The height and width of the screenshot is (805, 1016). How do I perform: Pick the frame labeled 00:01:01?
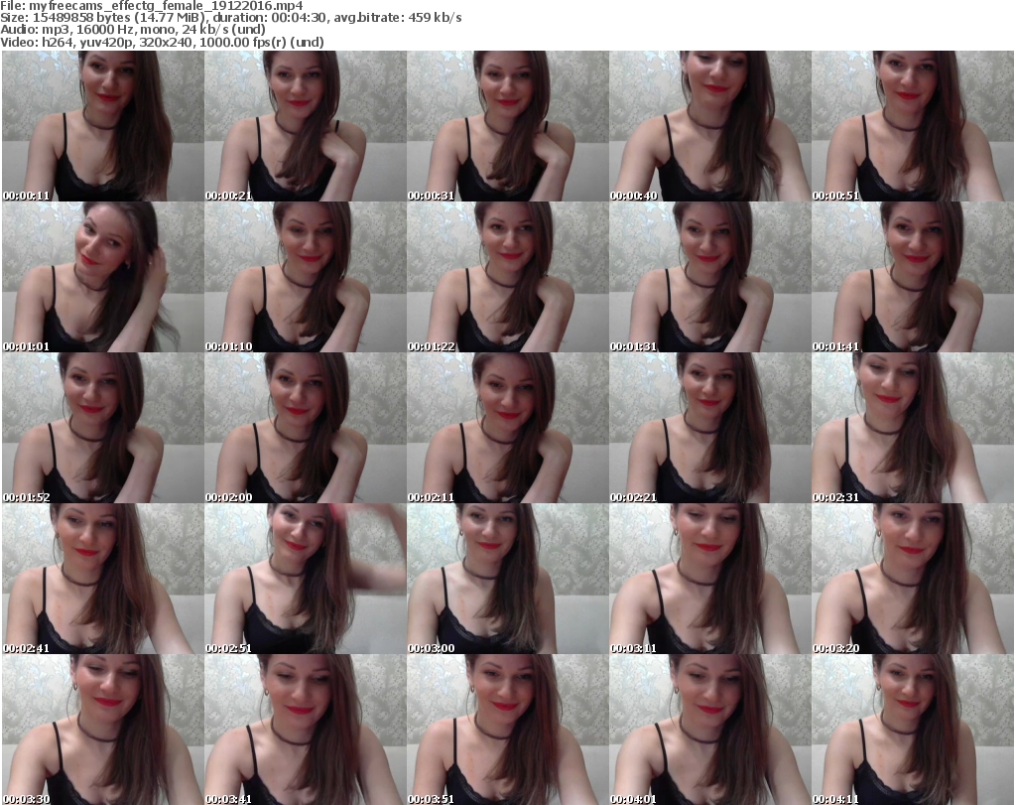[x=102, y=277]
